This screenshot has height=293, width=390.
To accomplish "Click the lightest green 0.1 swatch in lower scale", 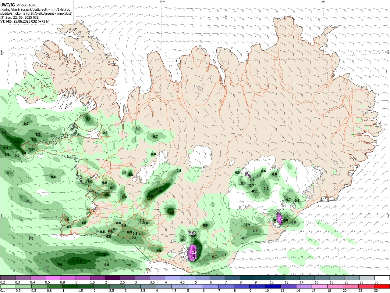I will [x=9, y=287].
